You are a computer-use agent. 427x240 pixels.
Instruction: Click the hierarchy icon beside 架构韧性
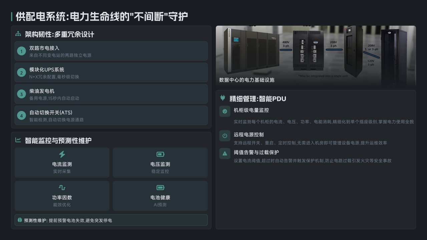coord(18,34)
